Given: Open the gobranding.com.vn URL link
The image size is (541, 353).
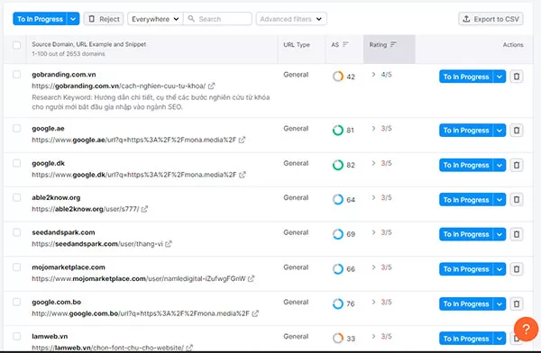Looking at the screenshot, I should click(x=119, y=86).
